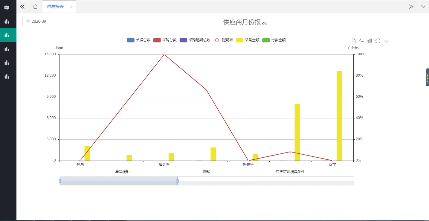Screen dimensions: 429x221
Task: Click the restore chart icon
Action: click(x=378, y=41)
